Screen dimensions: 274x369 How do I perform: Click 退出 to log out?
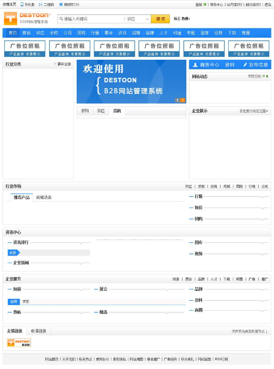[268, 5]
